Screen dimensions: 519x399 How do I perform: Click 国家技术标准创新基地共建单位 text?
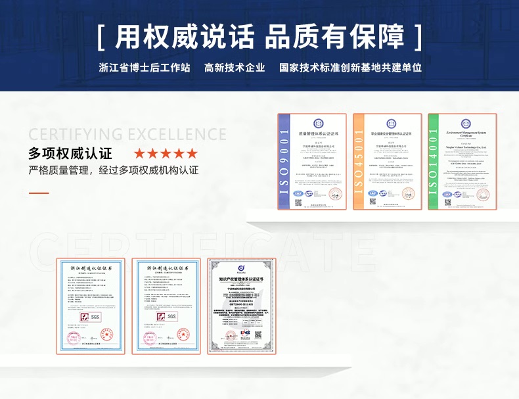350,68
